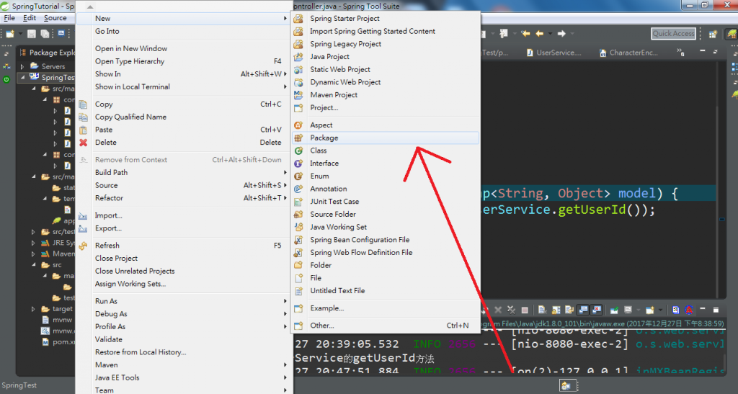Screen dimensions: 738x394
Task: Click the Quick Access search field
Action: coord(673,33)
